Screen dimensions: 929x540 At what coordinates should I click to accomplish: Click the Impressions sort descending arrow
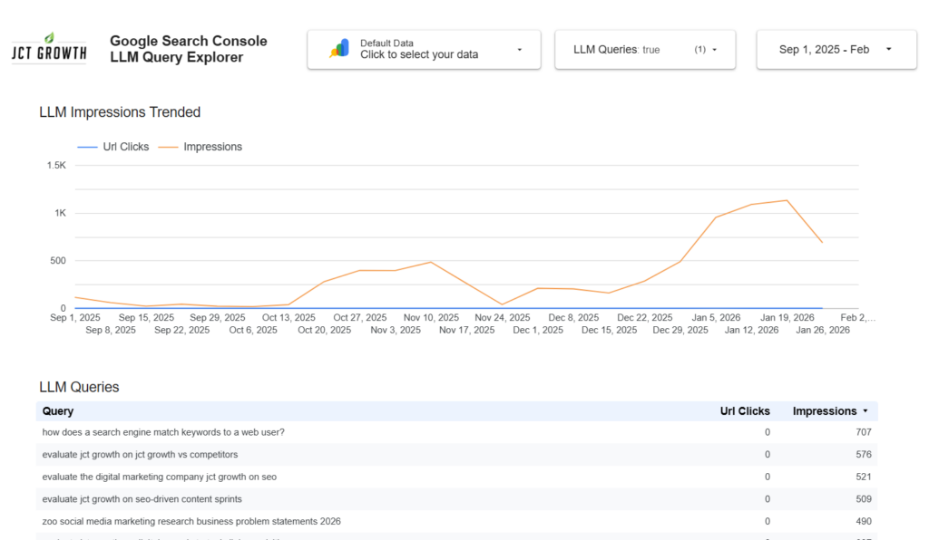click(x=865, y=411)
